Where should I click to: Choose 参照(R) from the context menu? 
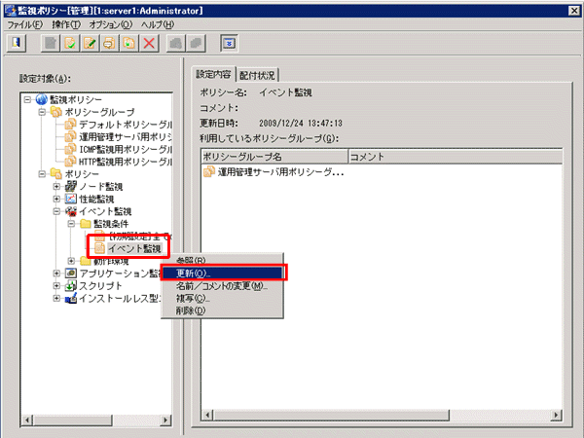pyautogui.click(x=191, y=261)
